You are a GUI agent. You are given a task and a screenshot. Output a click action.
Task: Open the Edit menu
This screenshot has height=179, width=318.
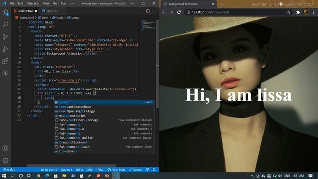tap(21, 3)
